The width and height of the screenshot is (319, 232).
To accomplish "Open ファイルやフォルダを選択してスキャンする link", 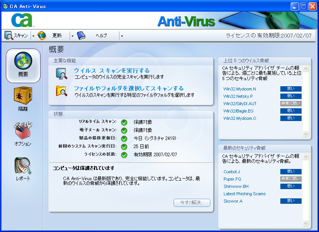I will (x=129, y=88).
